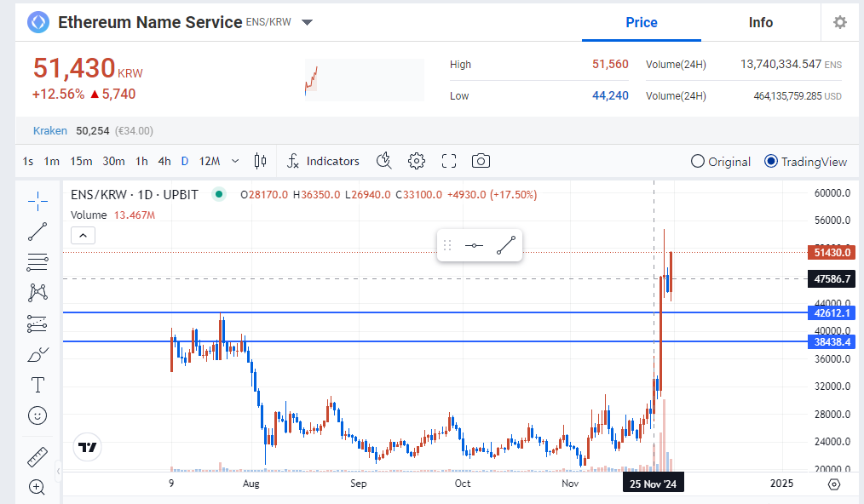Screen dimensions: 864x504
Task: Open the Fibonacci retracement lines tool
Action: pos(37,262)
